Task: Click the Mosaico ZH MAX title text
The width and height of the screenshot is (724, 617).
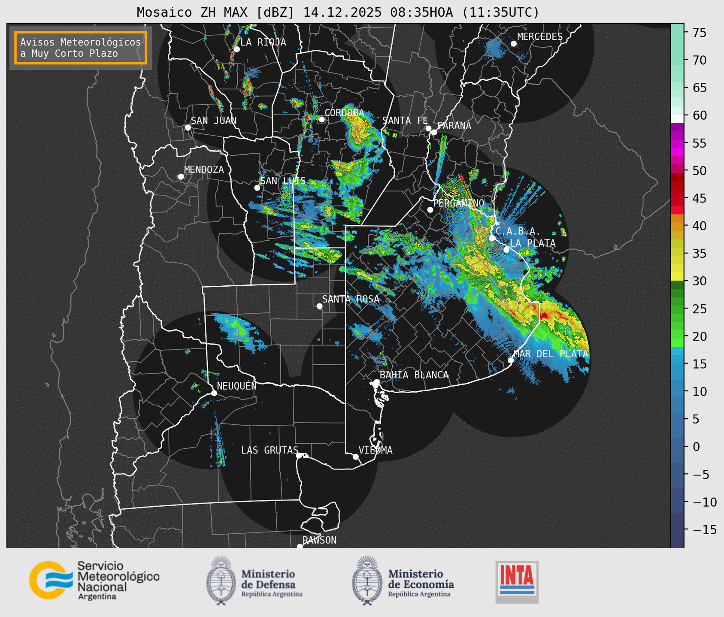Action: click(338, 12)
